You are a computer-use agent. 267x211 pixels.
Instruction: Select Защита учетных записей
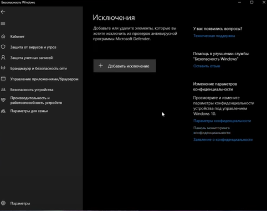click(32, 58)
